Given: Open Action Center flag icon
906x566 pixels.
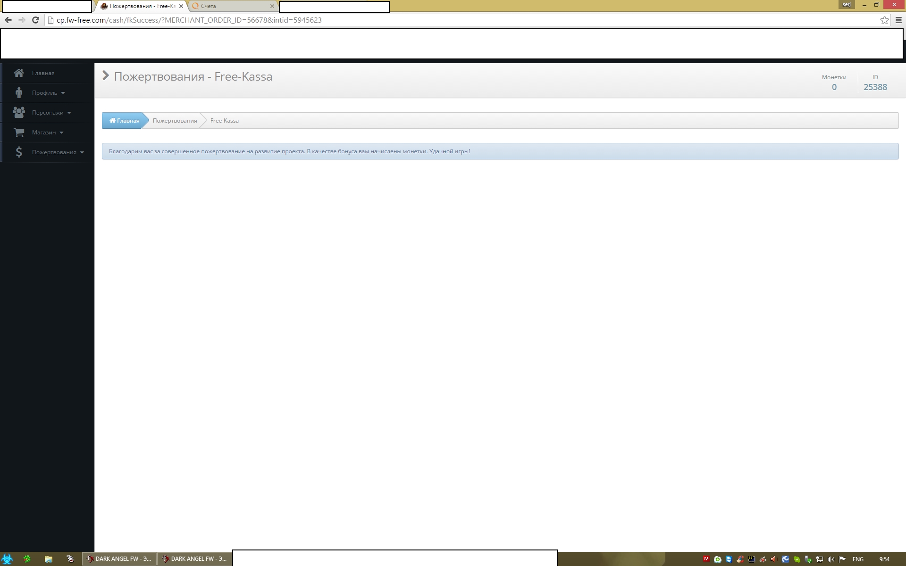Looking at the screenshot, I should coord(842,559).
